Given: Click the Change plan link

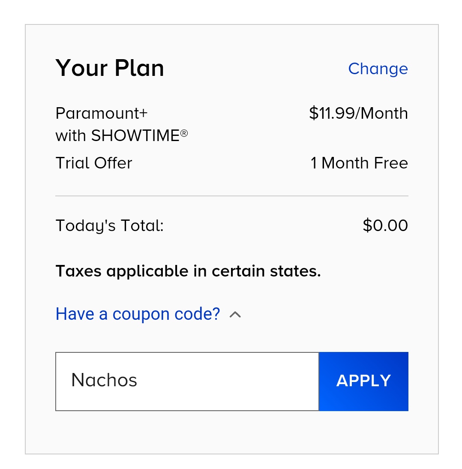Looking at the screenshot, I should click(x=378, y=69).
